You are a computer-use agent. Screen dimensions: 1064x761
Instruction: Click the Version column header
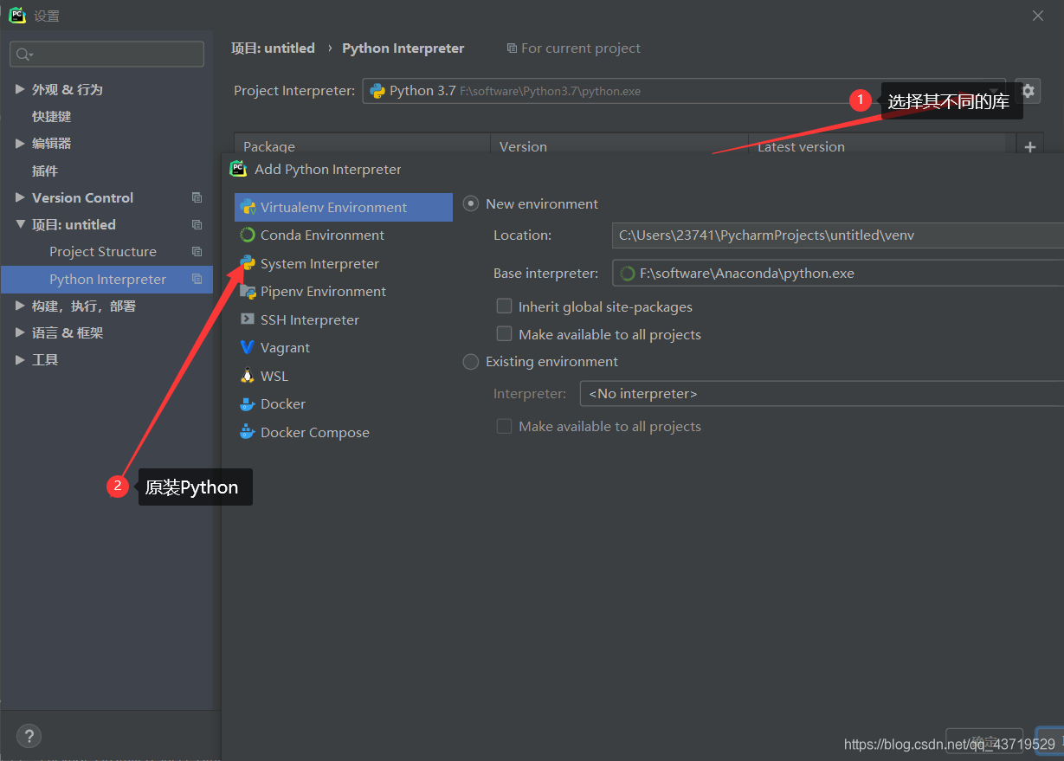(619, 145)
